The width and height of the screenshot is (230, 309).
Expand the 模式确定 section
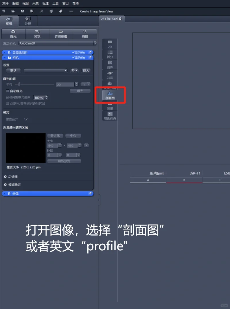(x=5, y=184)
